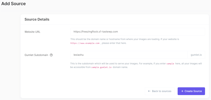Image resolution: width=211 pixels, height=100 pixels.
Task: Click the Gumlet Subdomain label text
Action: pyautogui.click(x=36, y=55)
